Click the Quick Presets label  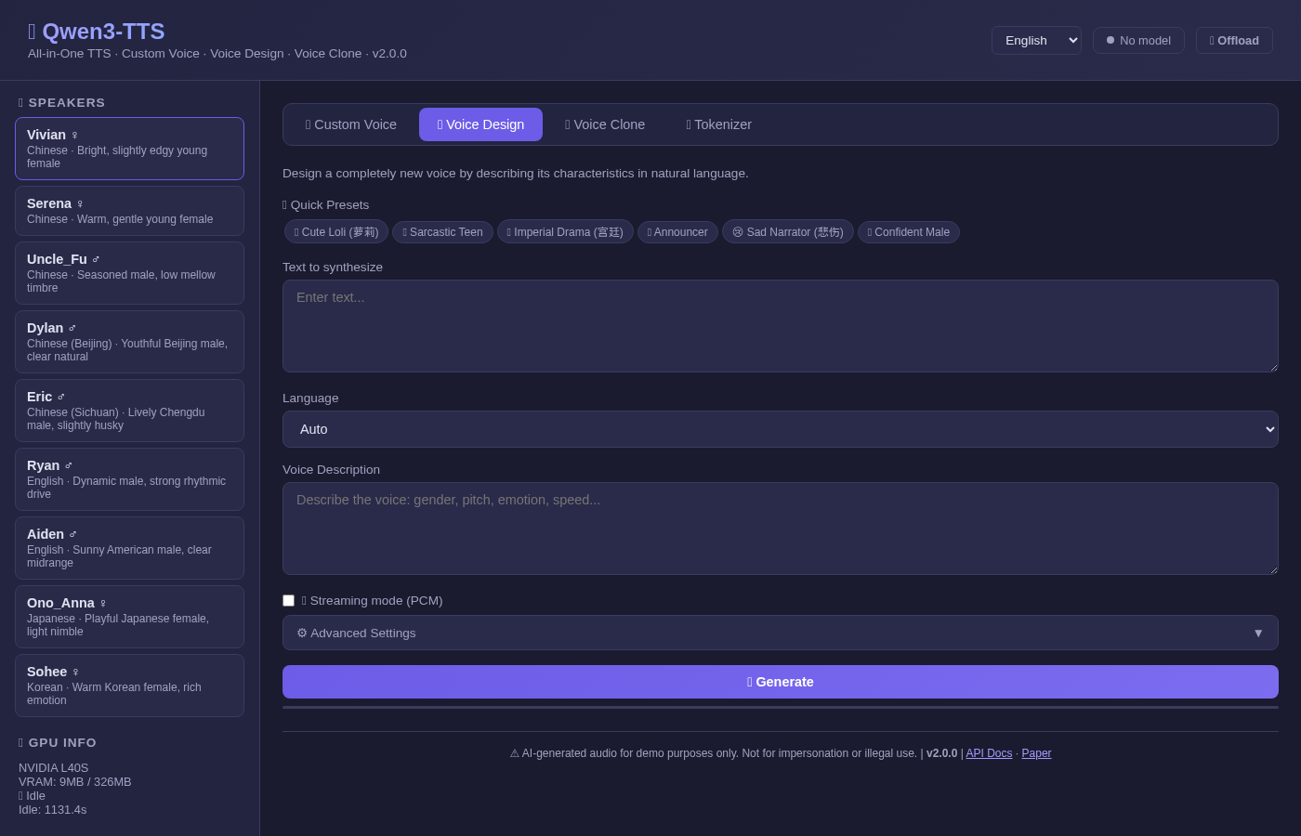325,205
